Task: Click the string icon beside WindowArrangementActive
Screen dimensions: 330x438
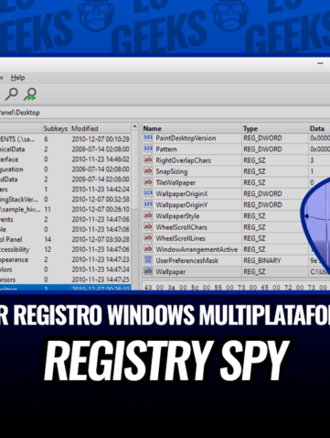Action: pos(148,249)
